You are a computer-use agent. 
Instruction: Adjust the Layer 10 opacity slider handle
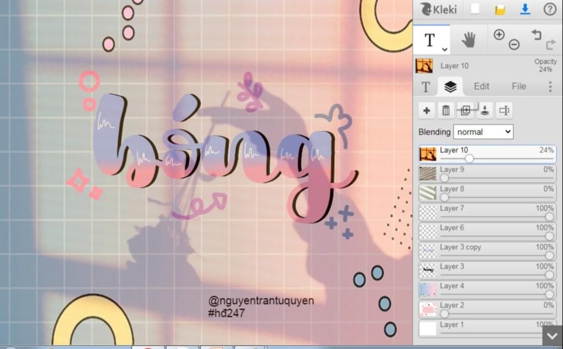(x=469, y=158)
